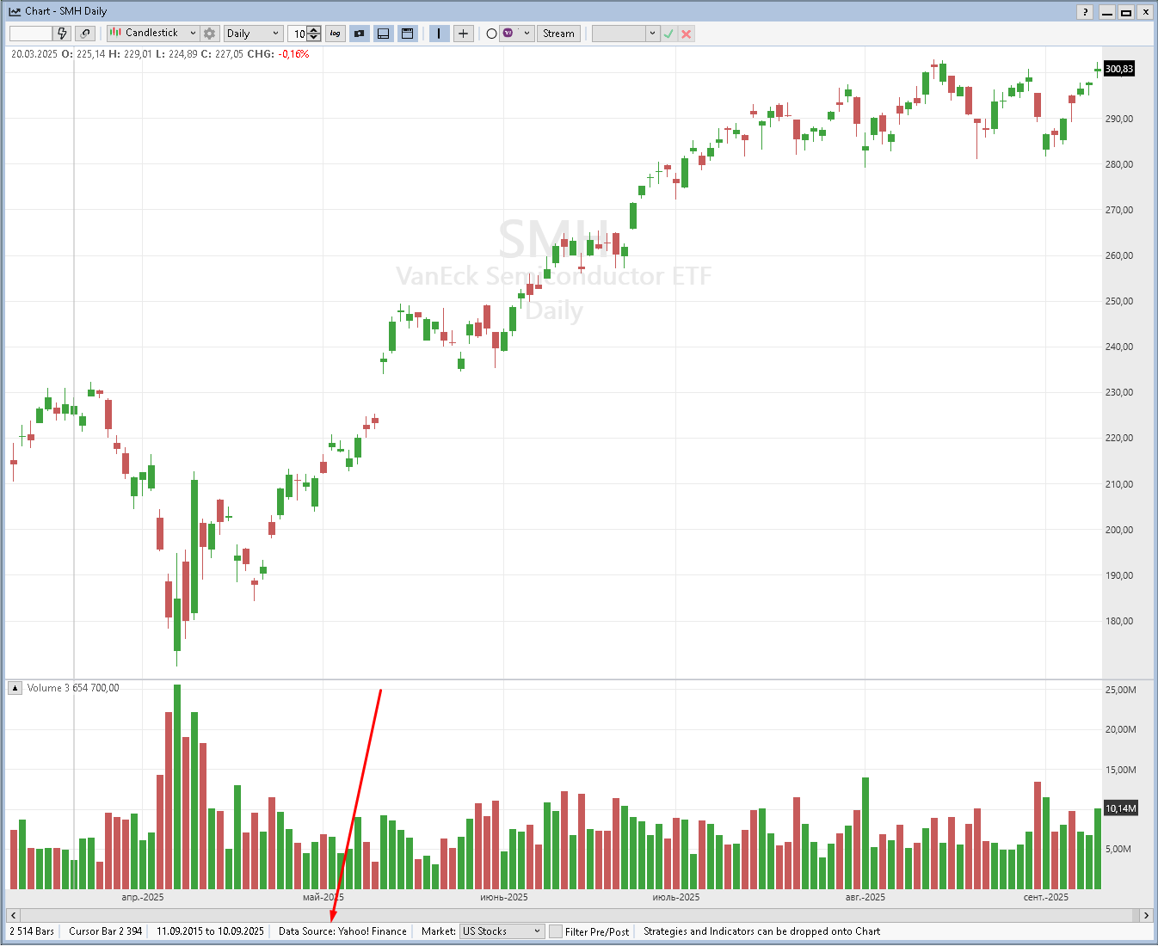
Task: Collapse the Volume pane with triangle
Action: click(15, 688)
